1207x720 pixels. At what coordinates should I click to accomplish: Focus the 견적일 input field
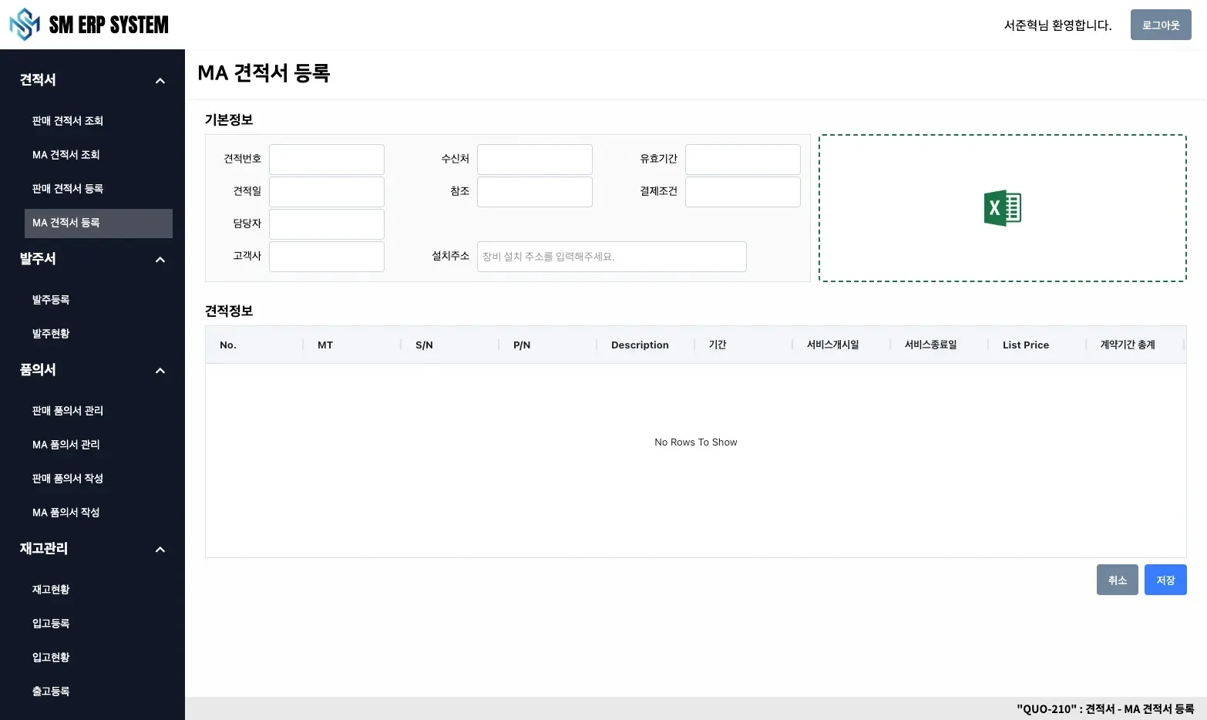327,192
